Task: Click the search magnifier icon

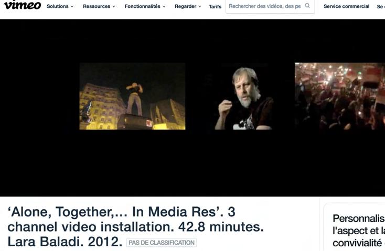Action: [307, 6]
